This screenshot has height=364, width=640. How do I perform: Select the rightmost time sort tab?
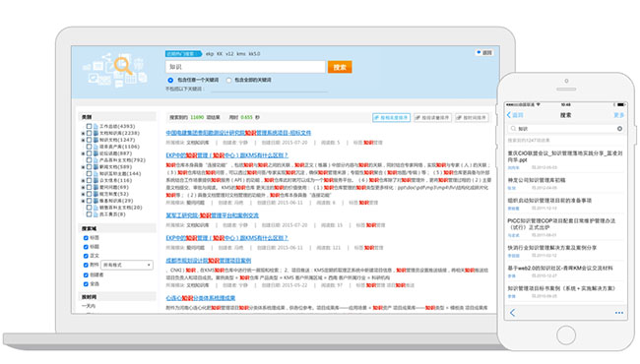(472, 117)
